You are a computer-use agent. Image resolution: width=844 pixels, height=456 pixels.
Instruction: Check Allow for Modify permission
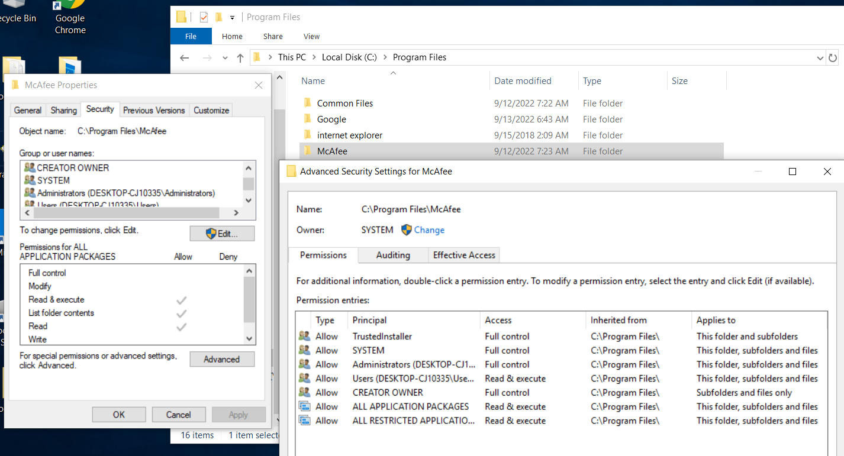click(183, 286)
